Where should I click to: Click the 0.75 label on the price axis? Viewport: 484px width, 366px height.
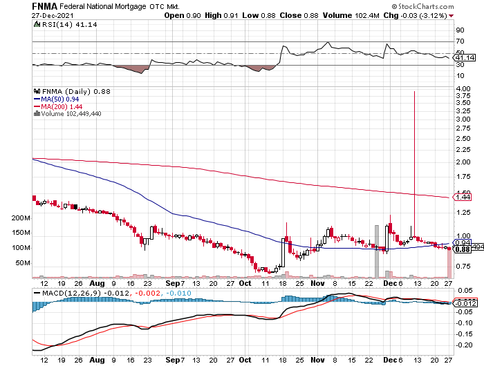click(463, 266)
